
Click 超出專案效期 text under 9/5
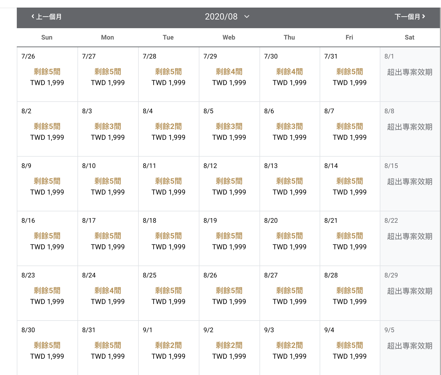(410, 346)
